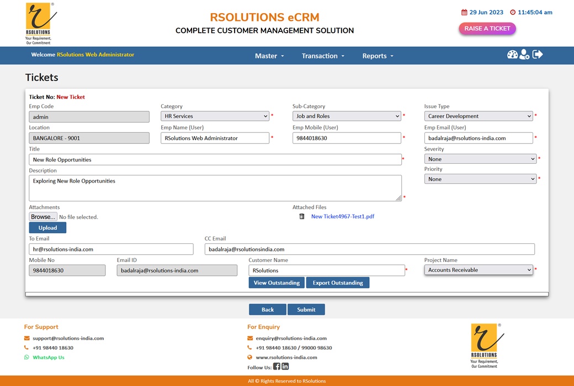Viewport: 574px width, 386px height.
Task: Click the RSolutions logo in header
Action: [x=38, y=23]
